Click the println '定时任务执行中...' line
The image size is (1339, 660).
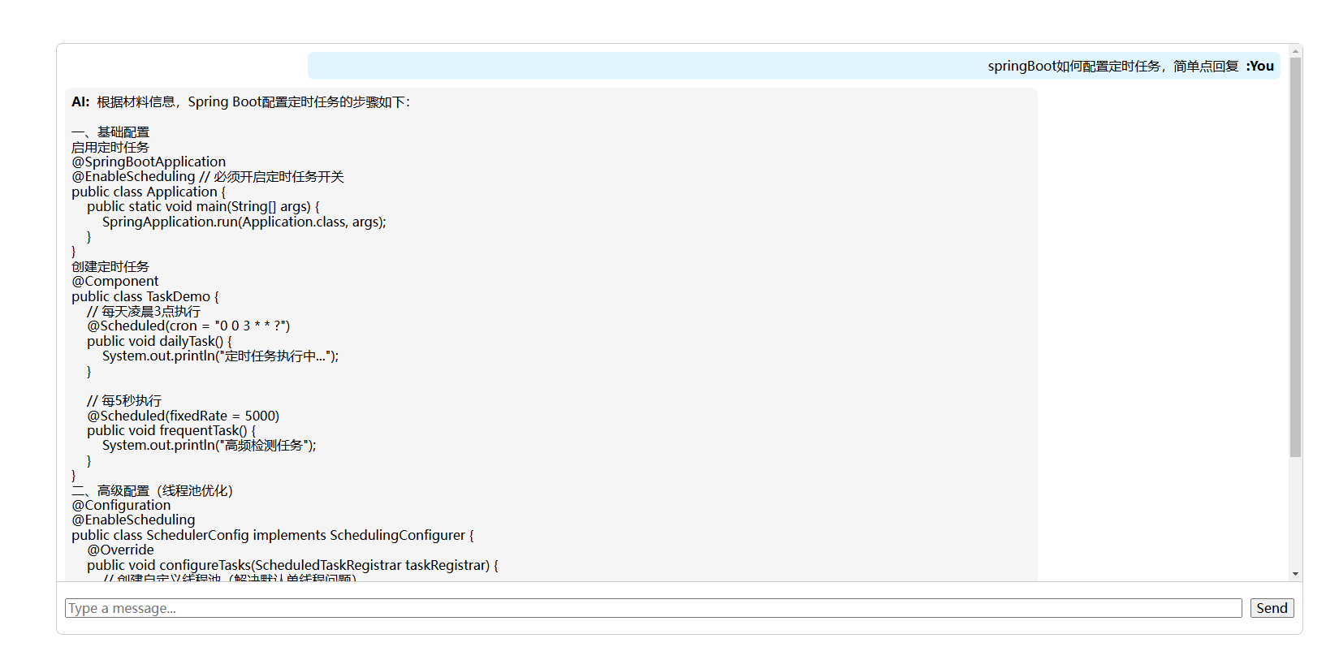coord(221,356)
